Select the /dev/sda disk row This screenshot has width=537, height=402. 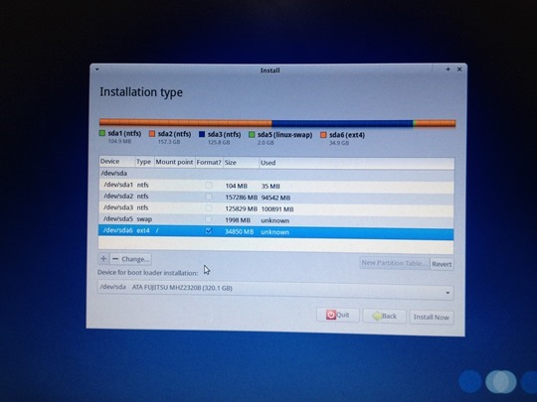point(276,175)
